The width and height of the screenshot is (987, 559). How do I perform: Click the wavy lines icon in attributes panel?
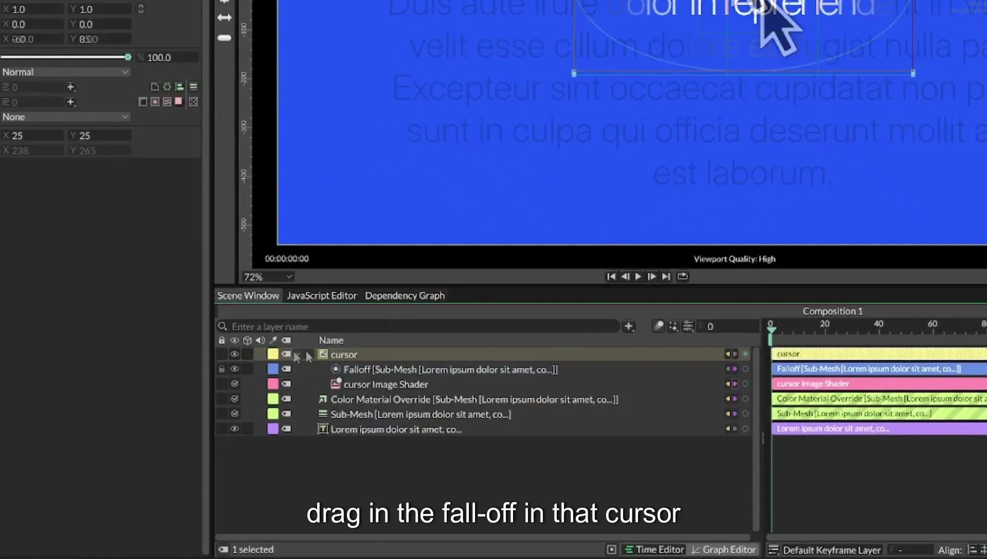pyautogui.click(x=167, y=102)
